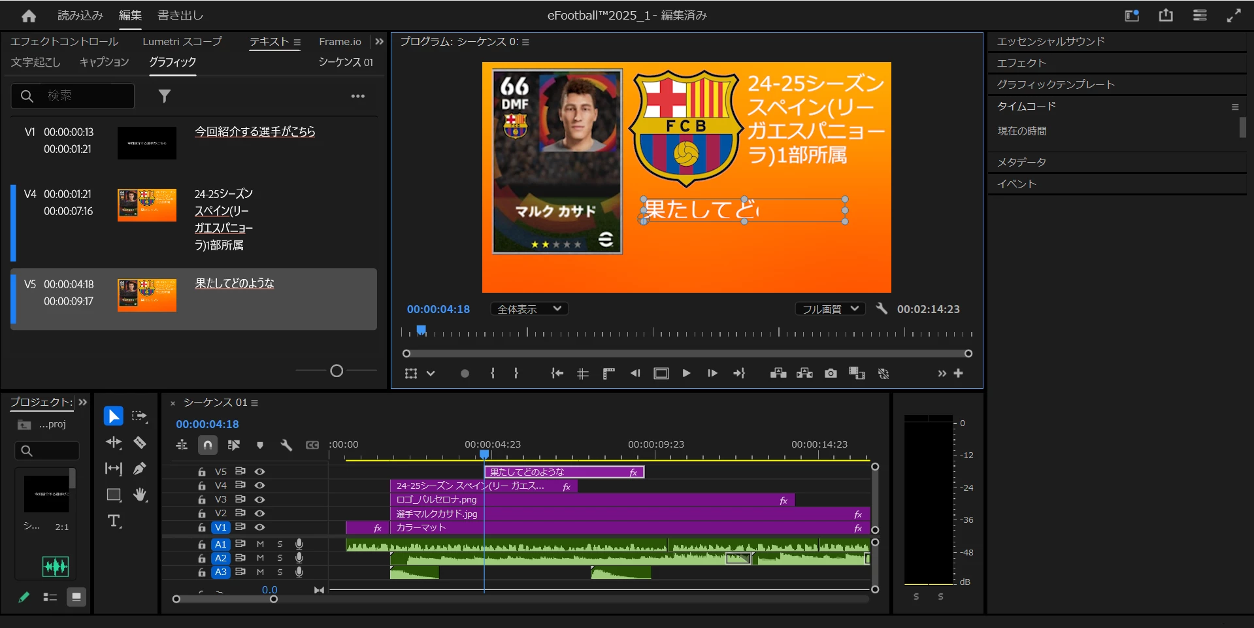The width and height of the screenshot is (1254, 628).
Task: Click the Program monitor playhead timecode 00:00:04:18
Action: pyautogui.click(x=438, y=309)
